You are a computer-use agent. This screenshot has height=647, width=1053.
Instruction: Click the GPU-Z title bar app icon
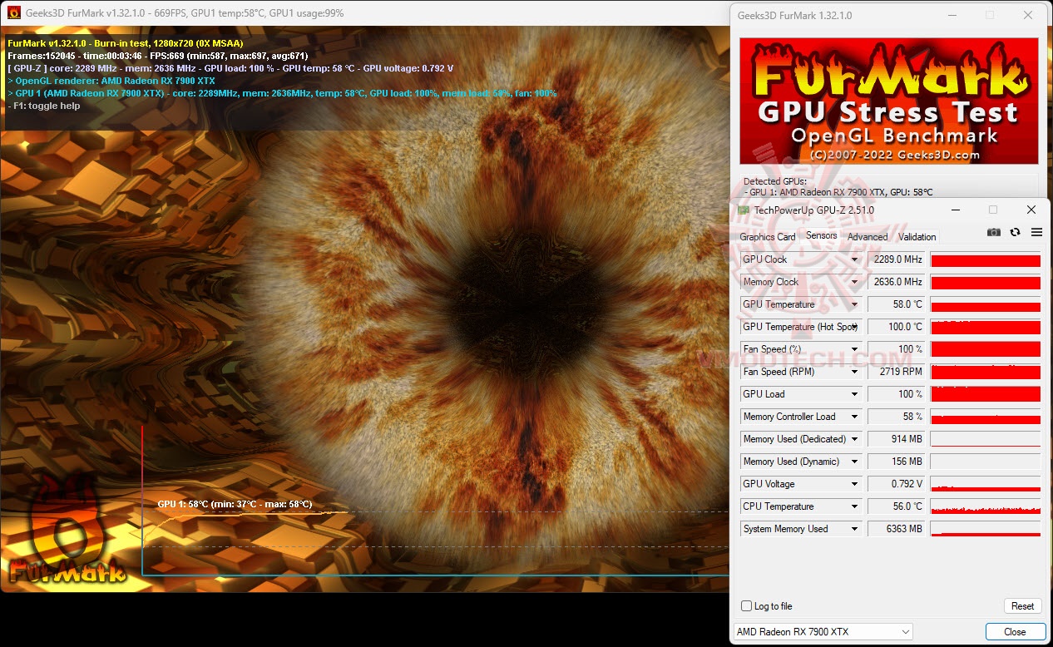[744, 210]
